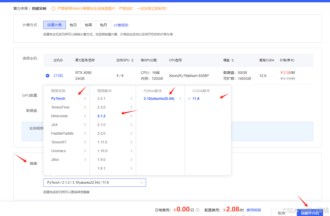
Task: Click the 日常费用 help question icon
Action: [198, 210]
